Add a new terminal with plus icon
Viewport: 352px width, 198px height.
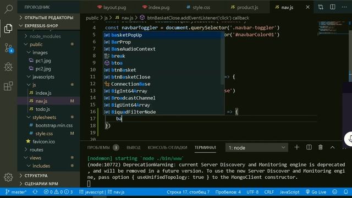(x=297, y=147)
